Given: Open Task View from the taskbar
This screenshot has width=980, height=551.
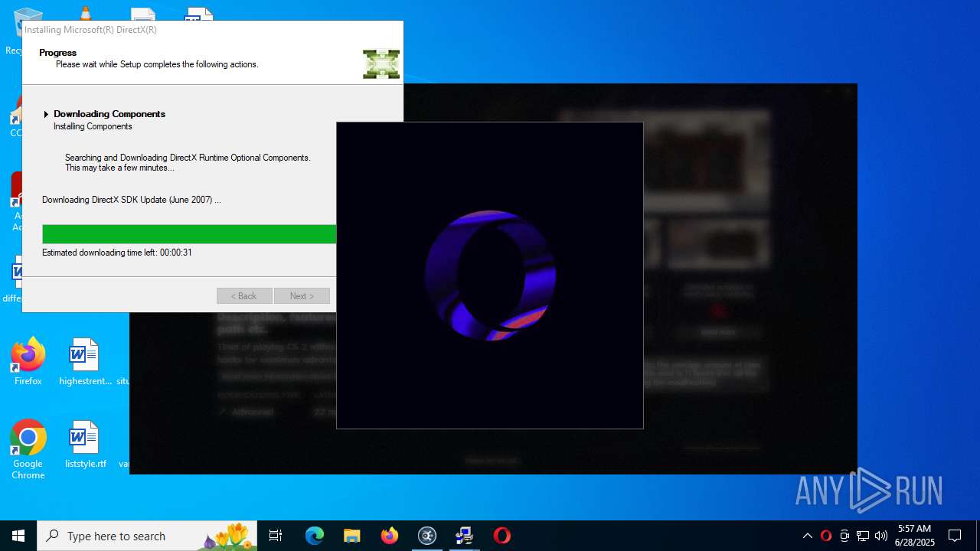Looking at the screenshot, I should click(276, 536).
